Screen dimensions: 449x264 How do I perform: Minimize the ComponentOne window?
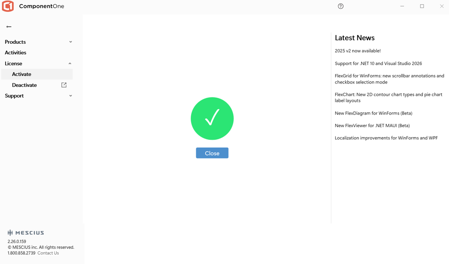coord(402,6)
